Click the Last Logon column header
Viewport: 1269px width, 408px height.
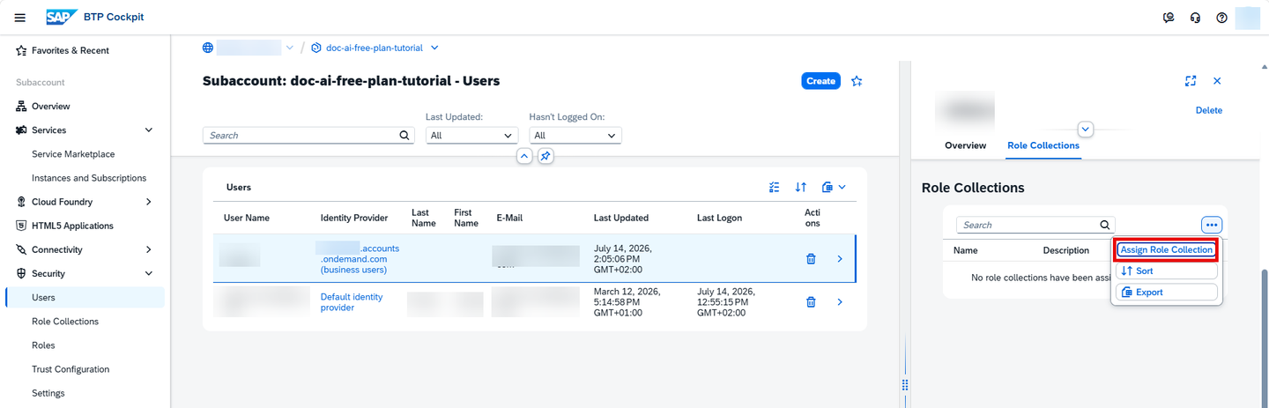[719, 218]
